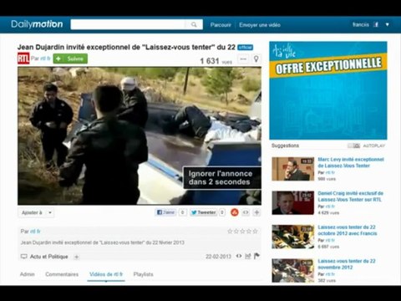
Task: Click the Facebook icon beside francis
Action: 376,24
